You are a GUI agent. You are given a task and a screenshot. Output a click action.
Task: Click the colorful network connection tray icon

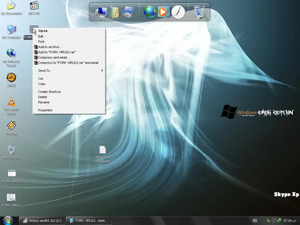(279, 220)
